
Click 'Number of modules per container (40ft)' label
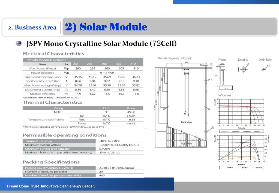point(53,176)
